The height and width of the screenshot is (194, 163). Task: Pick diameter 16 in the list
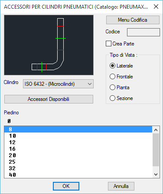78,149
